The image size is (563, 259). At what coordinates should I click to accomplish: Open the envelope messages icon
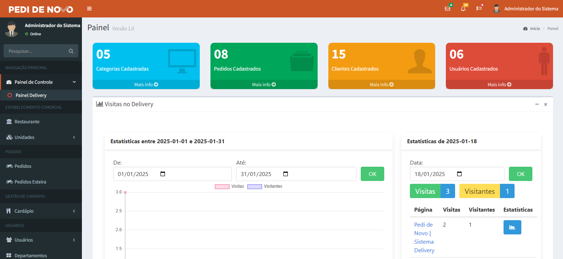pyautogui.click(x=448, y=9)
